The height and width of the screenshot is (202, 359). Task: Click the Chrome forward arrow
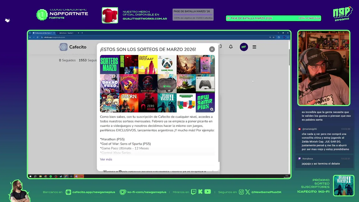(34, 37)
